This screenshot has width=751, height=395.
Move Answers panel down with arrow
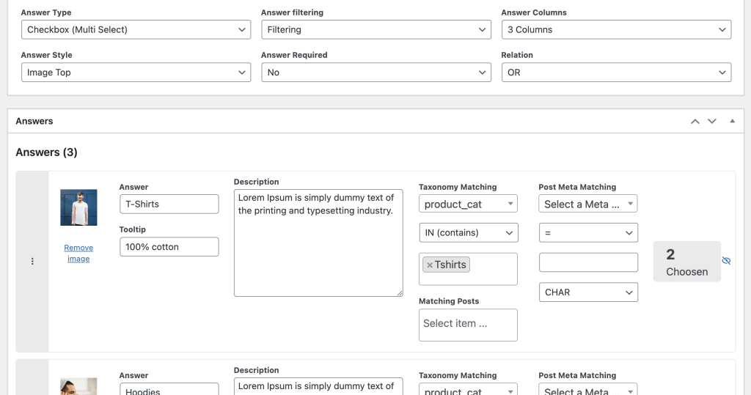pyautogui.click(x=712, y=121)
